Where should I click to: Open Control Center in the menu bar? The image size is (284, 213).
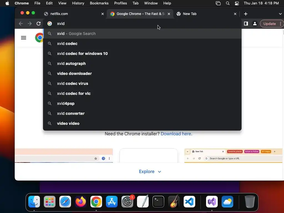coord(237,3)
